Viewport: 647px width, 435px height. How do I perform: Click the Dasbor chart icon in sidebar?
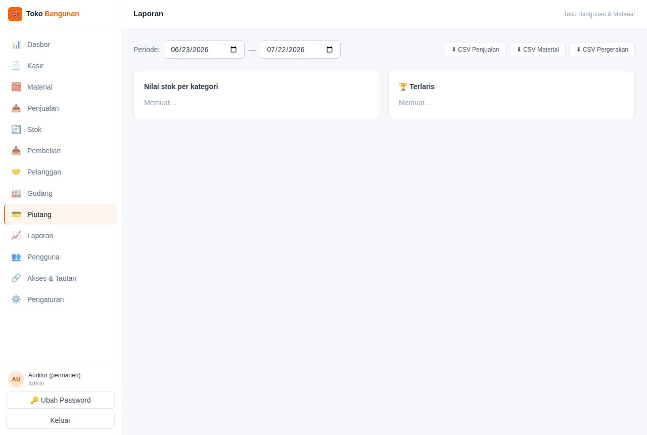point(16,45)
